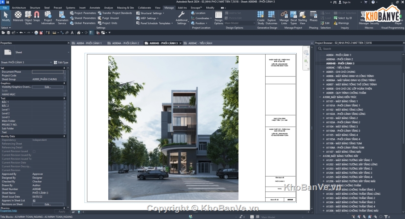Collapse Identity Data section
The height and width of the screenshot is (219, 405).
click(x=64, y=136)
